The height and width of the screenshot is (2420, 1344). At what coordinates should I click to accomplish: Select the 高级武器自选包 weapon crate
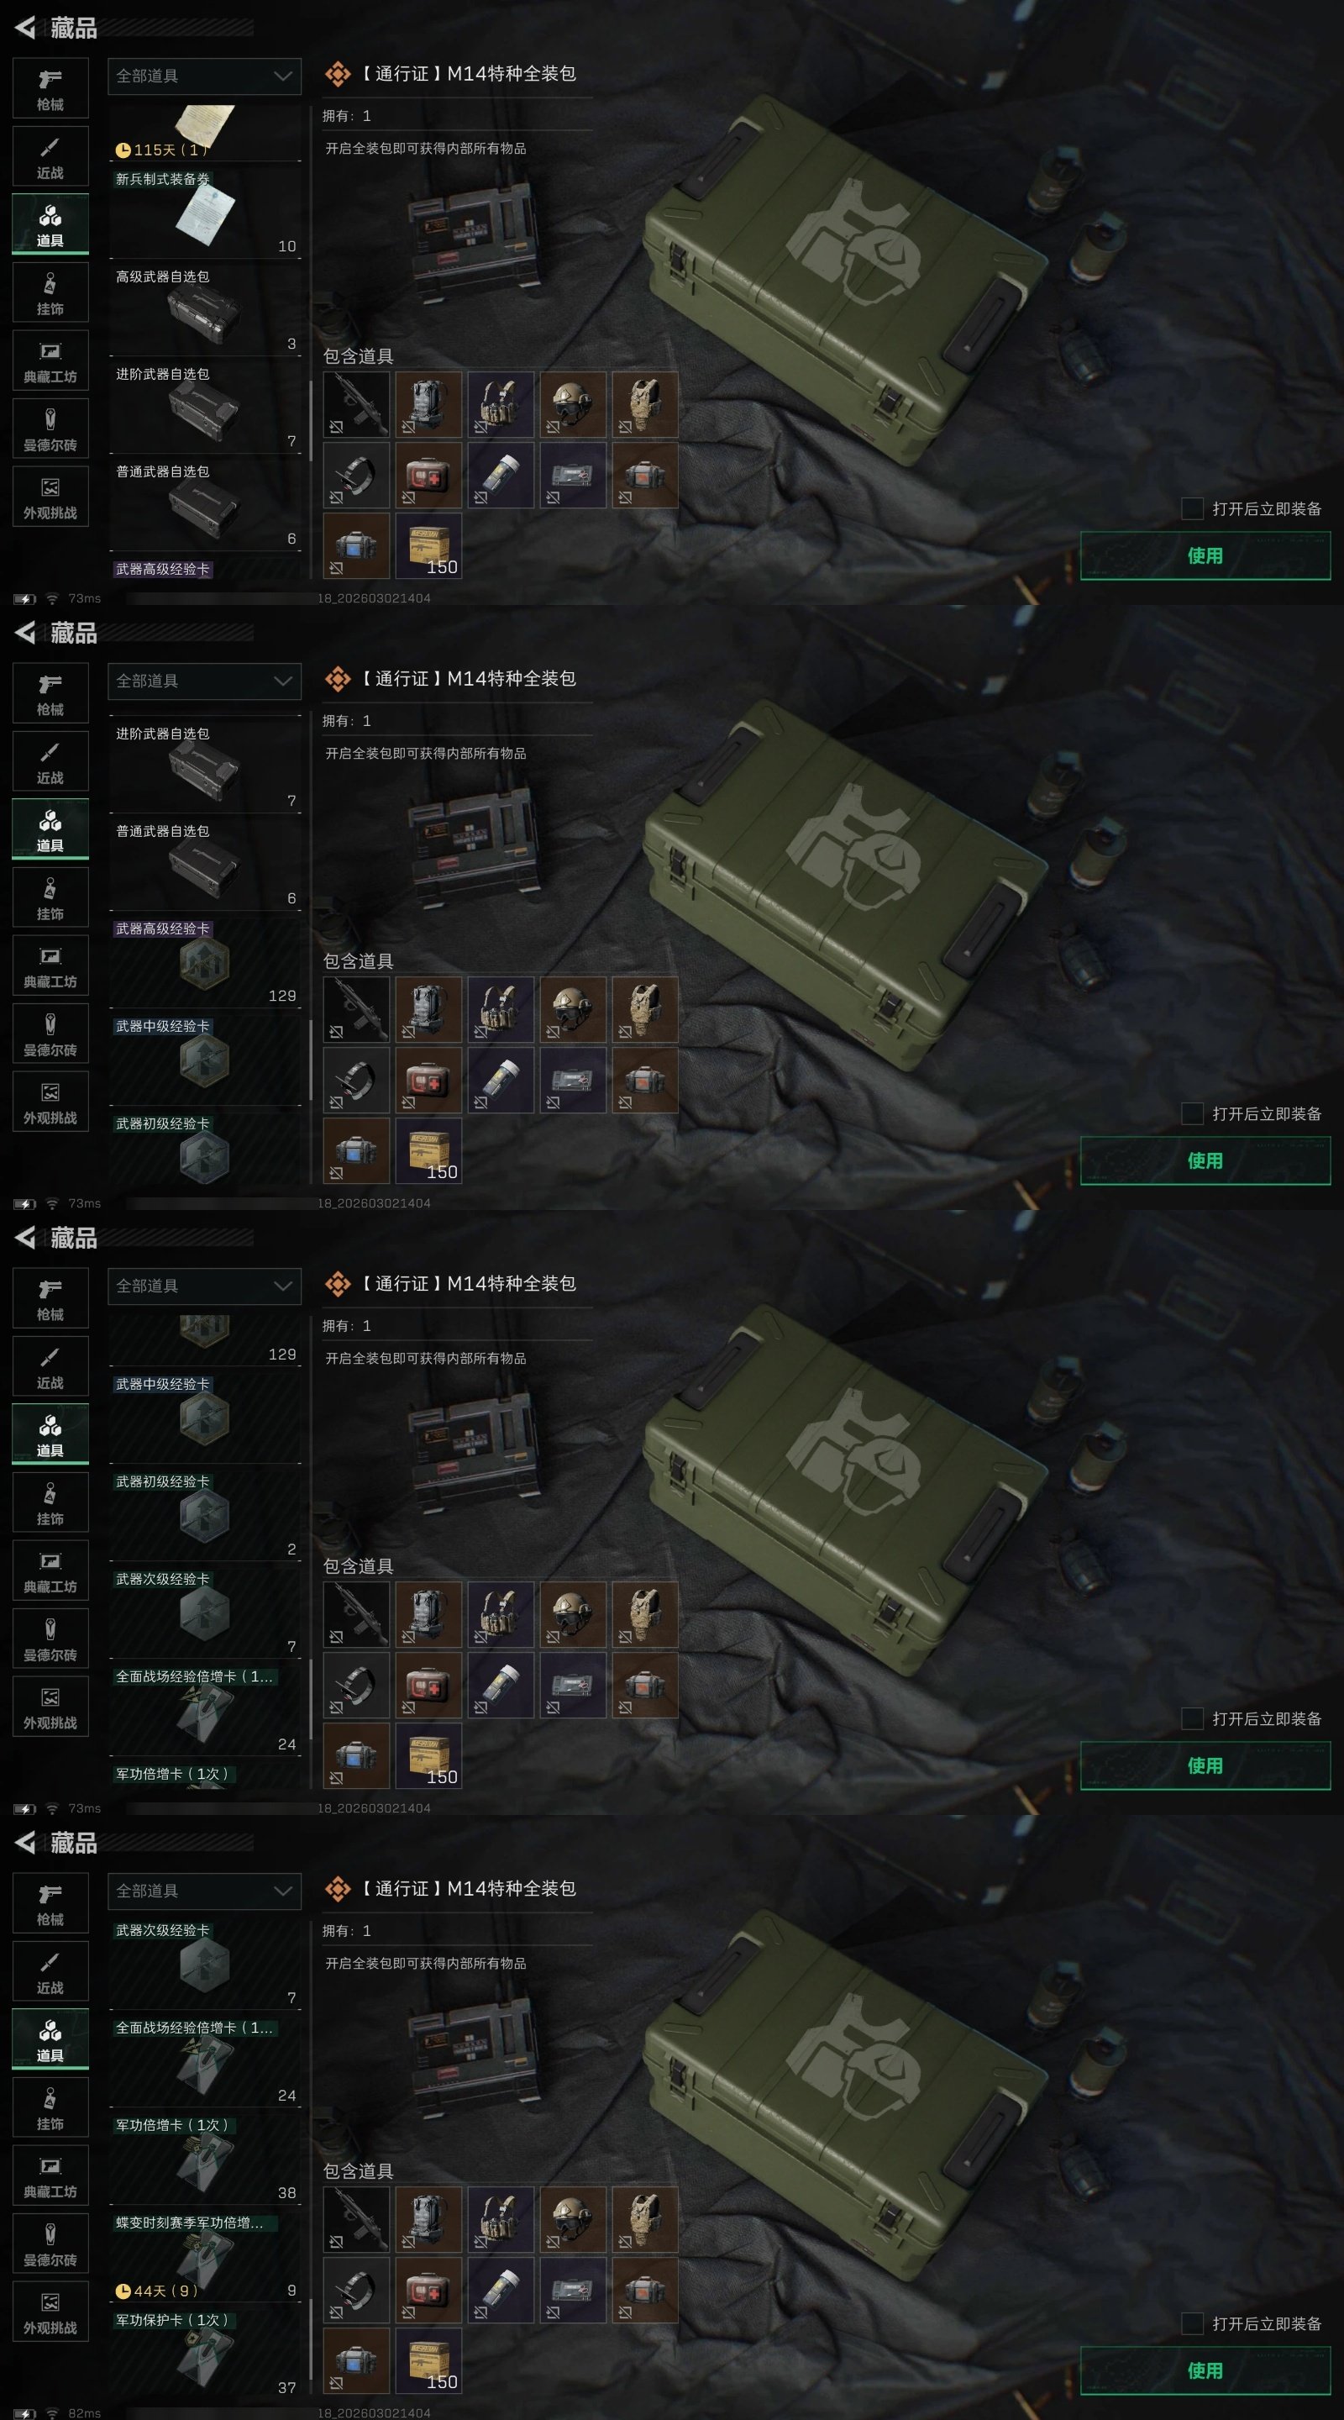205,310
